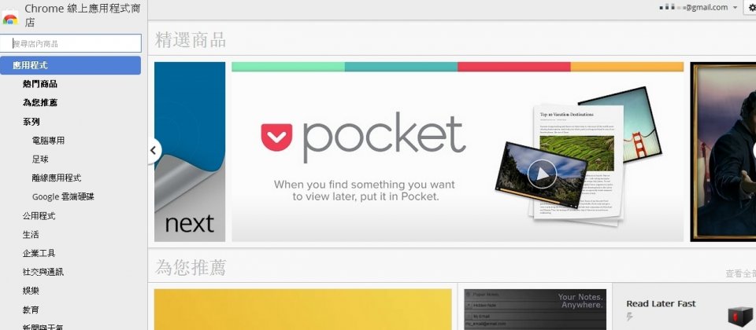756x330 pixels.
Task: Open the Paper Notes app thumbnail
Action: pos(535,310)
